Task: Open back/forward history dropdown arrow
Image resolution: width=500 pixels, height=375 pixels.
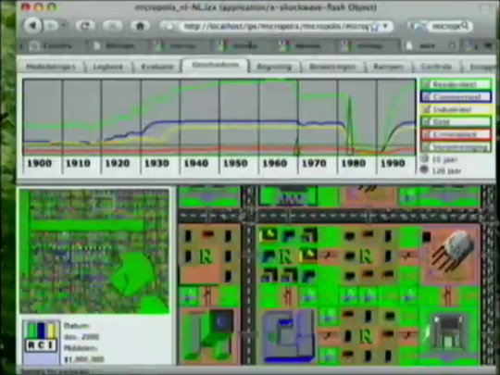Action: pos(64,25)
